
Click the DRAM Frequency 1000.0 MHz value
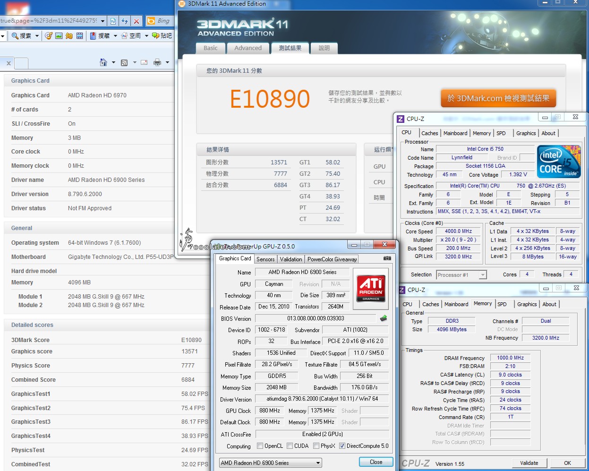[x=510, y=358]
